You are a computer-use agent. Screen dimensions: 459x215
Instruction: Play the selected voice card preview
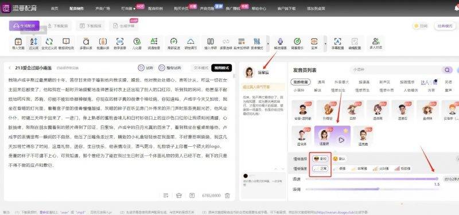click(x=341, y=140)
